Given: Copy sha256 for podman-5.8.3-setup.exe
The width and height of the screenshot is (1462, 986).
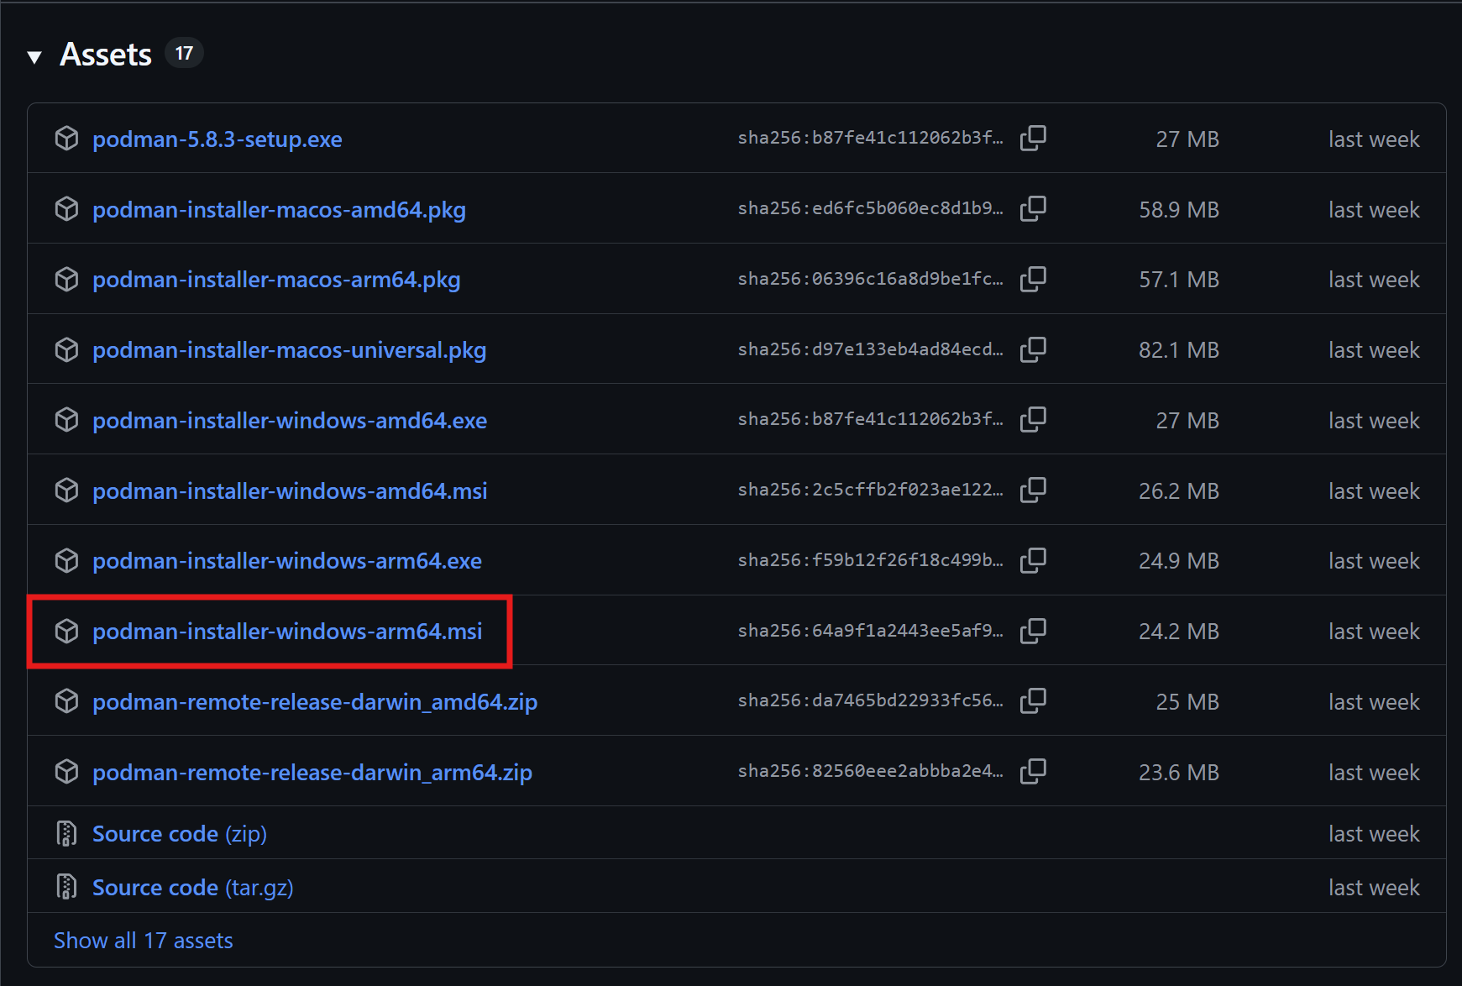Looking at the screenshot, I should coord(1033,139).
